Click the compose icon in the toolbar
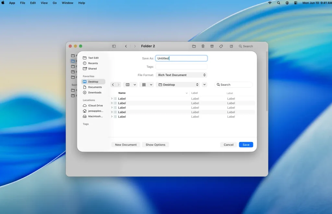This screenshot has height=214, width=332. pyautogui.click(x=231, y=46)
